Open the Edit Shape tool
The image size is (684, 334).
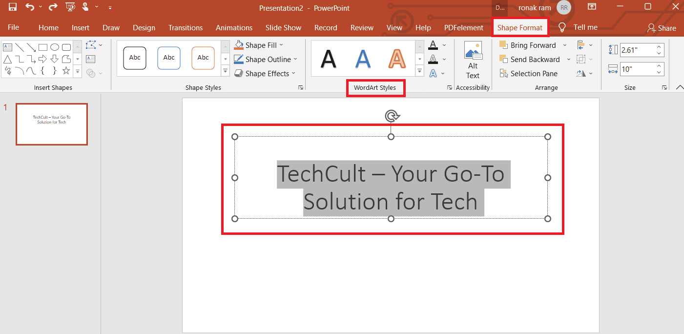[91, 45]
